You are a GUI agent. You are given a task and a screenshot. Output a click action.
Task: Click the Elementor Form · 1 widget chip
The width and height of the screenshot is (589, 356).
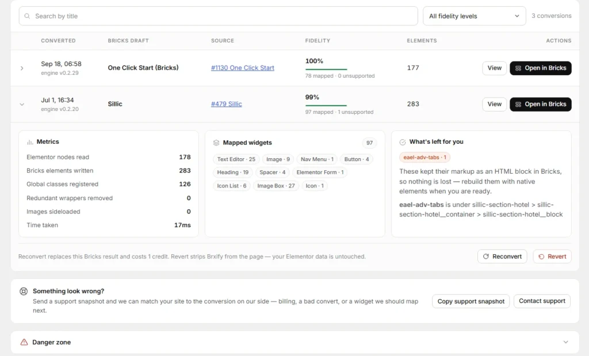(x=320, y=173)
